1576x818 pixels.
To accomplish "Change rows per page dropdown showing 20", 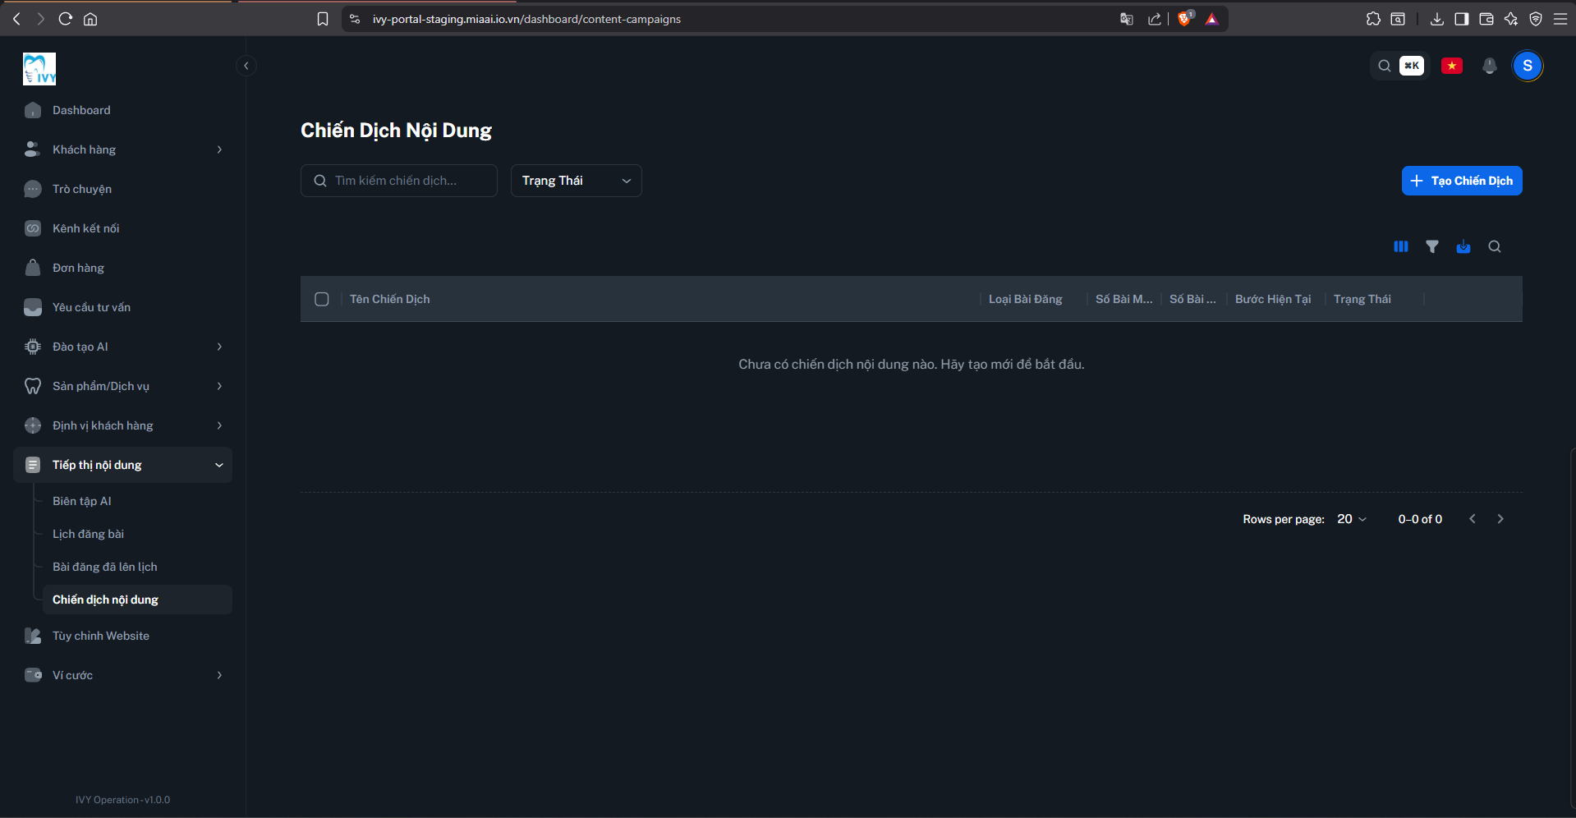I will (x=1352, y=519).
